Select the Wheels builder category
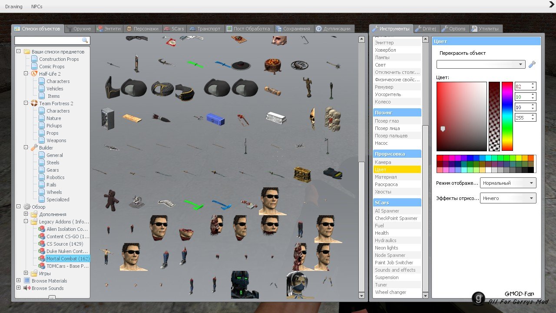Screen dimensions: 556x313 54,192
